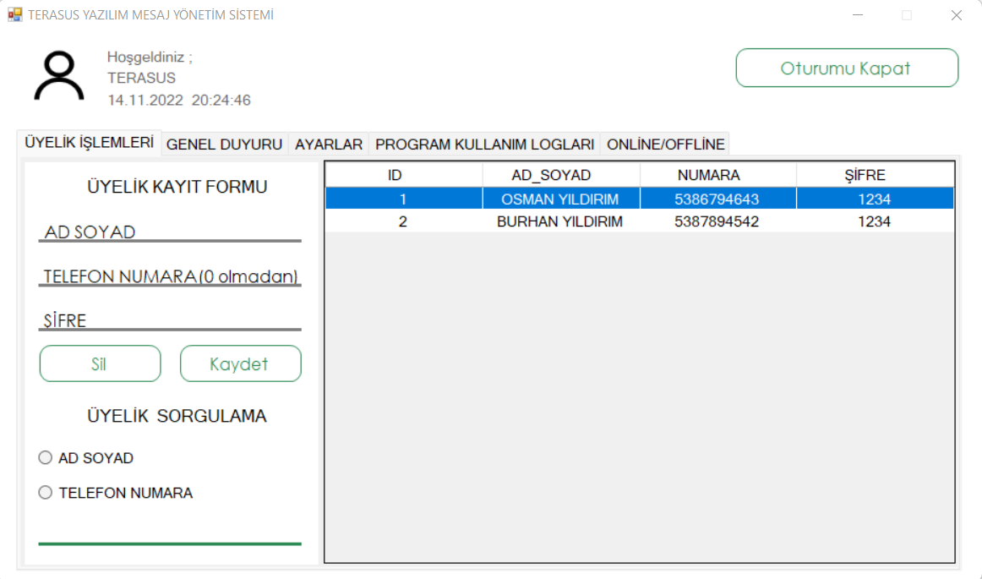Image resolution: width=982 pixels, height=579 pixels.
Task: Click the ŞİFRE column header
Action: pyautogui.click(x=875, y=175)
